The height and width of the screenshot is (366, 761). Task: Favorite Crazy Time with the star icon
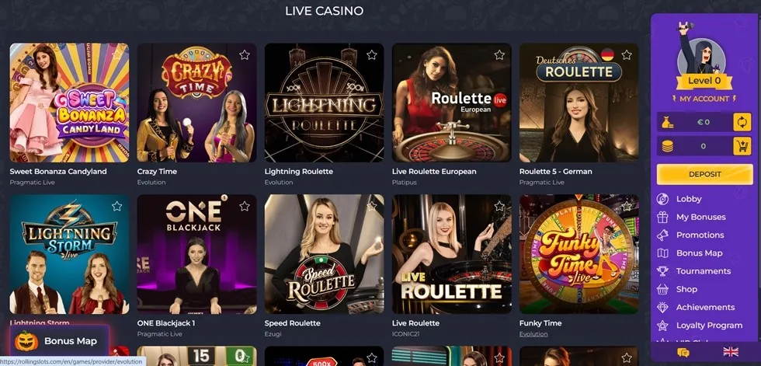pos(245,55)
